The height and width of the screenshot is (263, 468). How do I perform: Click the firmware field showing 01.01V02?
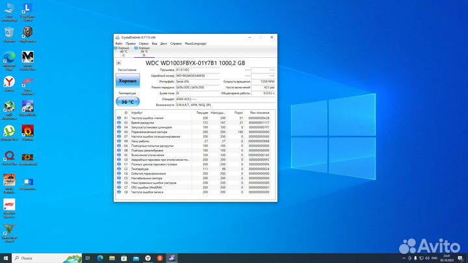198,69
